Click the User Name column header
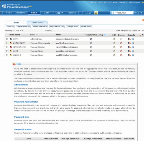Screen dimensions: 144x141 (15, 35)
